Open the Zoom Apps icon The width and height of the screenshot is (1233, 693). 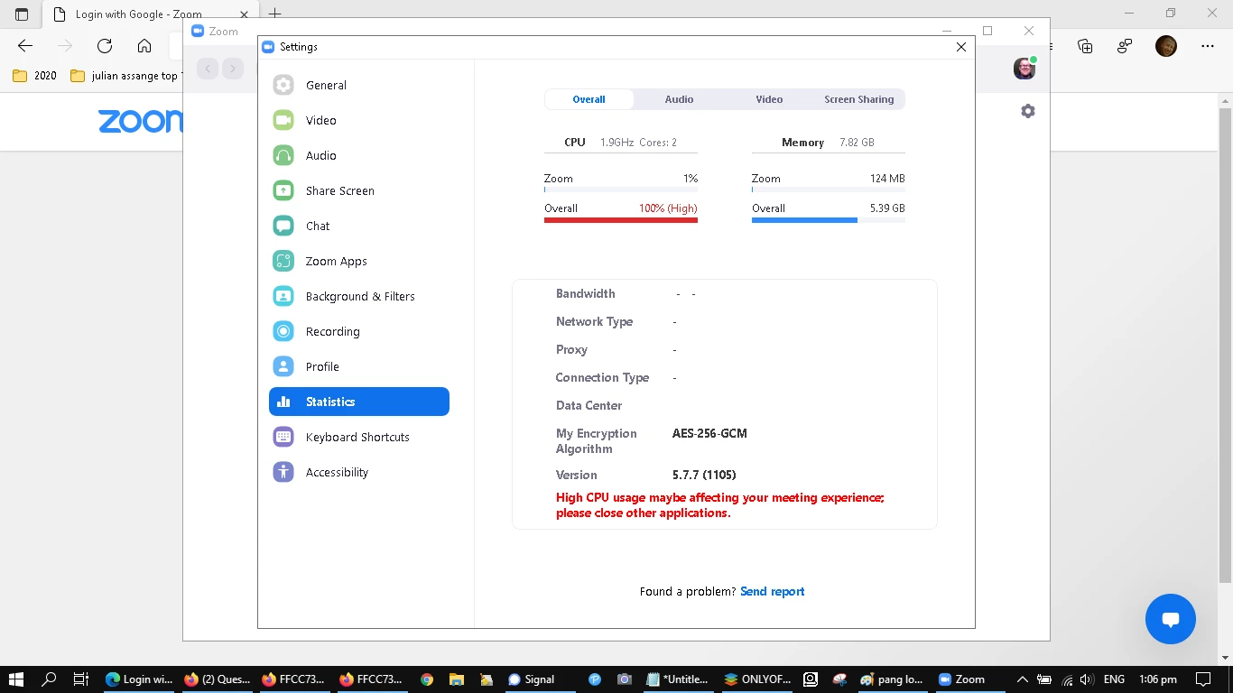click(x=283, y=261)
